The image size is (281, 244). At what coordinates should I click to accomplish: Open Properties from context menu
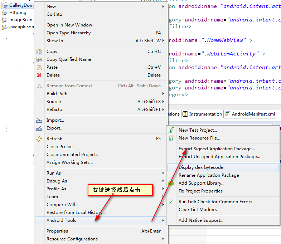click(x=57, y=231)
